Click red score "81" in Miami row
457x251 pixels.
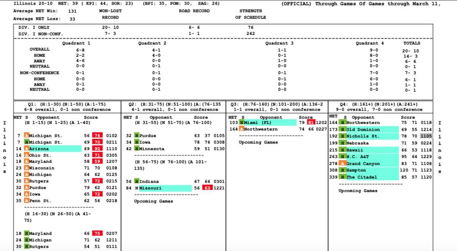311,122
